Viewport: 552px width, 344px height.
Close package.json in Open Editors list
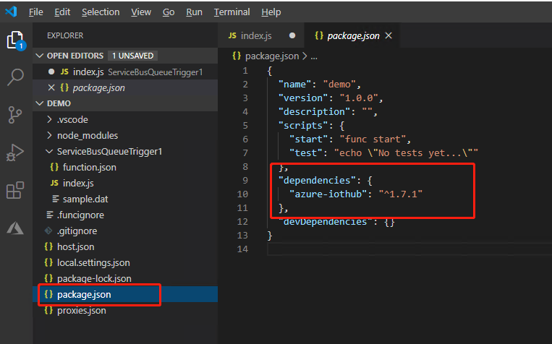pyautogui.click(x=51, y=88)
